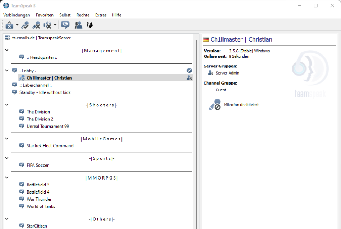Collapse the MMORPGS section chevron
This screenshot has width=341, height=229.
point(7,178)
